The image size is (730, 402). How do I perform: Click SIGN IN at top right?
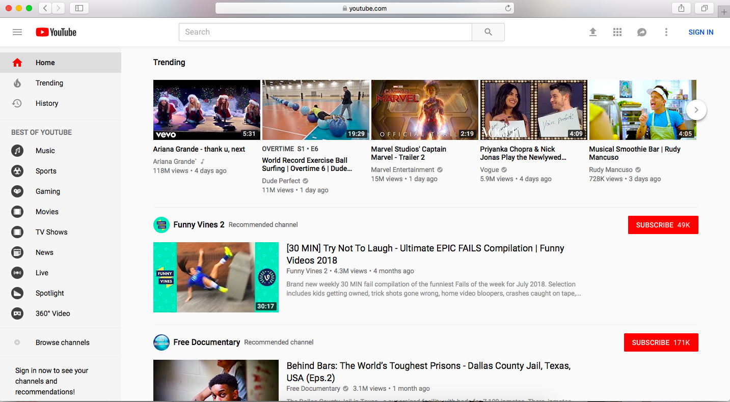coord(701,32)
